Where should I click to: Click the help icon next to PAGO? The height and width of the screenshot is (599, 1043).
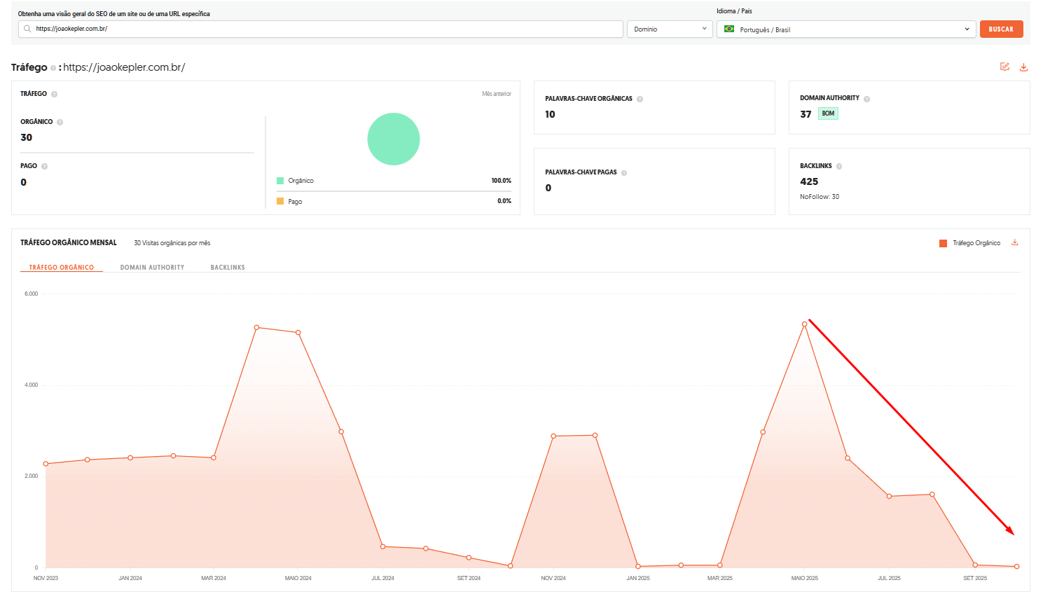[44, 166]
